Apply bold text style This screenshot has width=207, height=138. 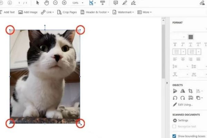click(x=175, y=45)
